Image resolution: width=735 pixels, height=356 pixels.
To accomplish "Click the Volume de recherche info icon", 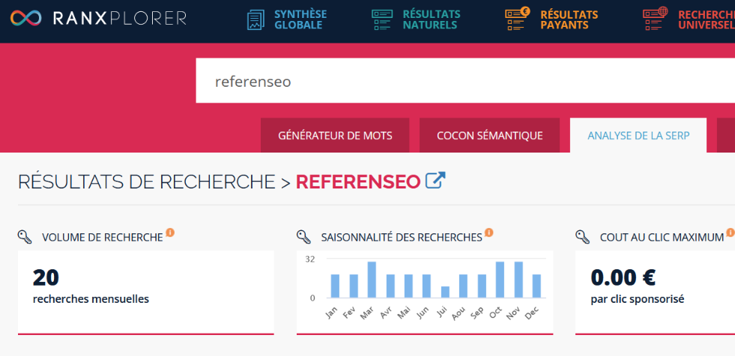I will [170, 233].
